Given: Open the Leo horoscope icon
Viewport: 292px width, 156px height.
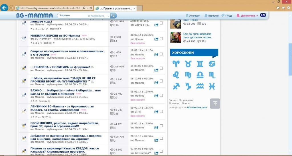Looking at the screenshot, I should click(176, 75).
